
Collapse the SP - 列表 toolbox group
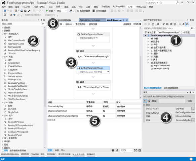point(3,57)
